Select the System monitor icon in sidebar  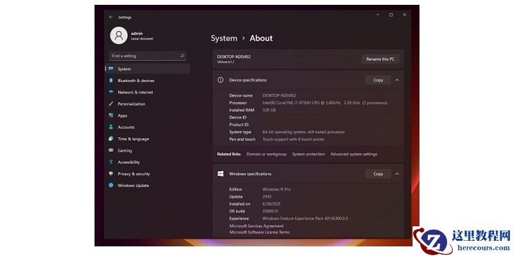coord(111,69)
